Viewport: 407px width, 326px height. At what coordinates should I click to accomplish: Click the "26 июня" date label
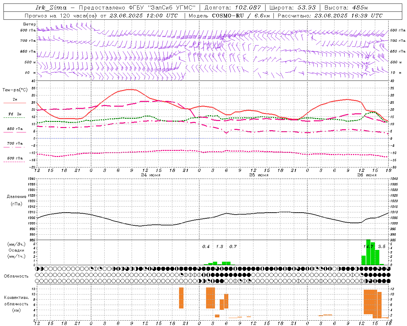pyautogui.click(x=367, y=175)
